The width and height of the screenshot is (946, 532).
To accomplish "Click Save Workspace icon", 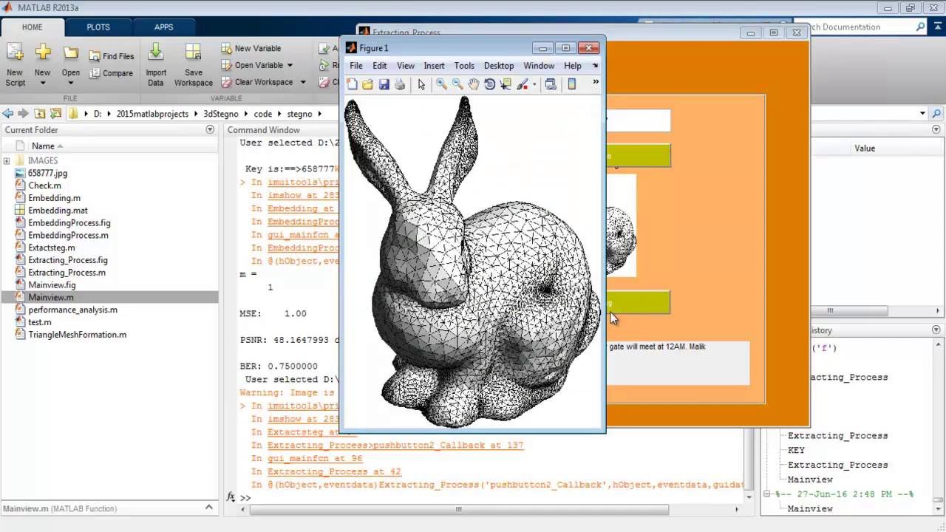I will click(x=194, y=65).
